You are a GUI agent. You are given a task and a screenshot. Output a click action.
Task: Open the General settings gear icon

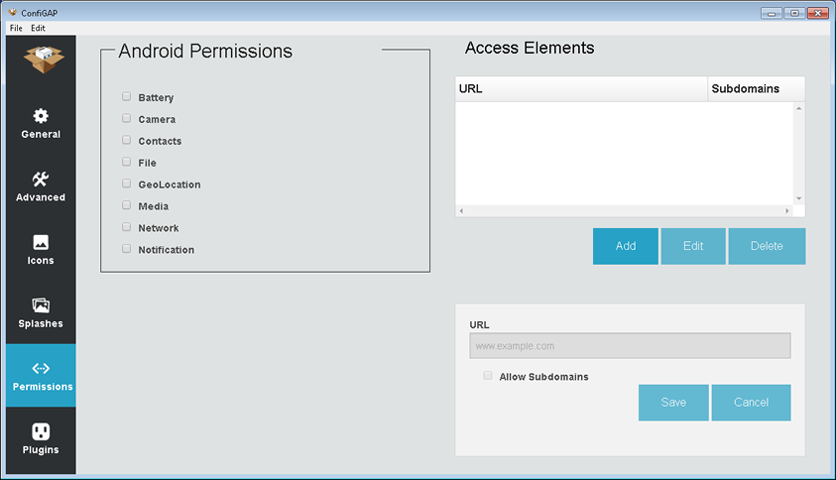click(x=41, y=116)
